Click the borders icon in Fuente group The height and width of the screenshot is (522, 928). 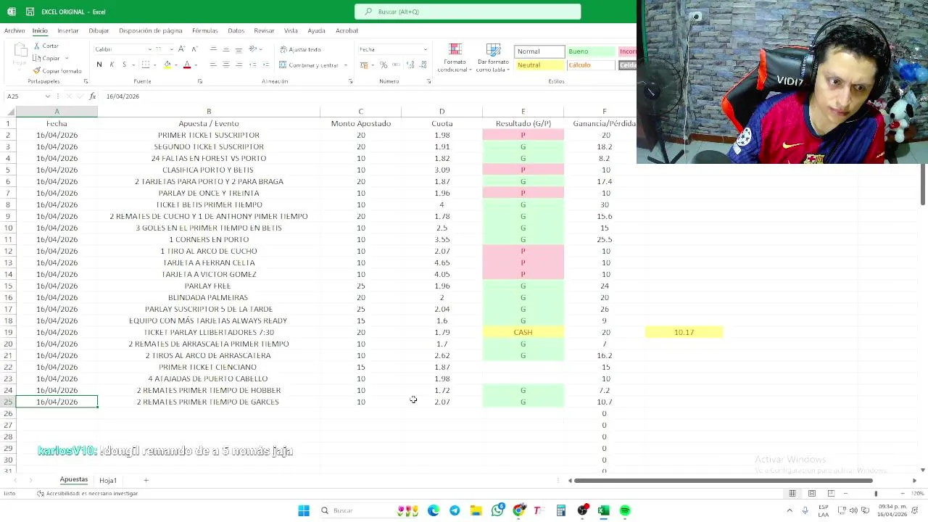pos(146,65)
